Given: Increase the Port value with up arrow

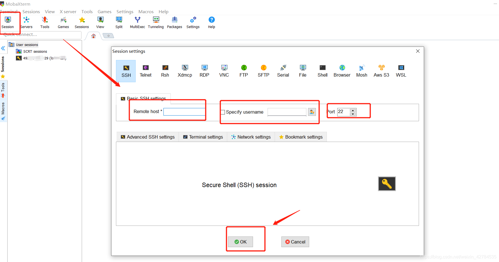Looking at the screenshot, I should point(353,110).
